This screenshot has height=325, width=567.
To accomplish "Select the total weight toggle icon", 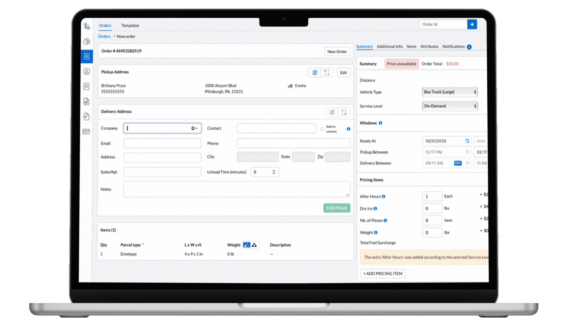I will (x=254, y=245).
